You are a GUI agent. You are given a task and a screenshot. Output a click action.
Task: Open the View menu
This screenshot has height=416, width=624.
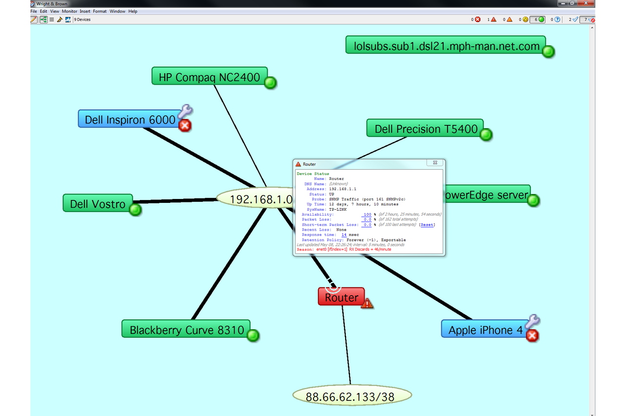[x=55, y=11]
